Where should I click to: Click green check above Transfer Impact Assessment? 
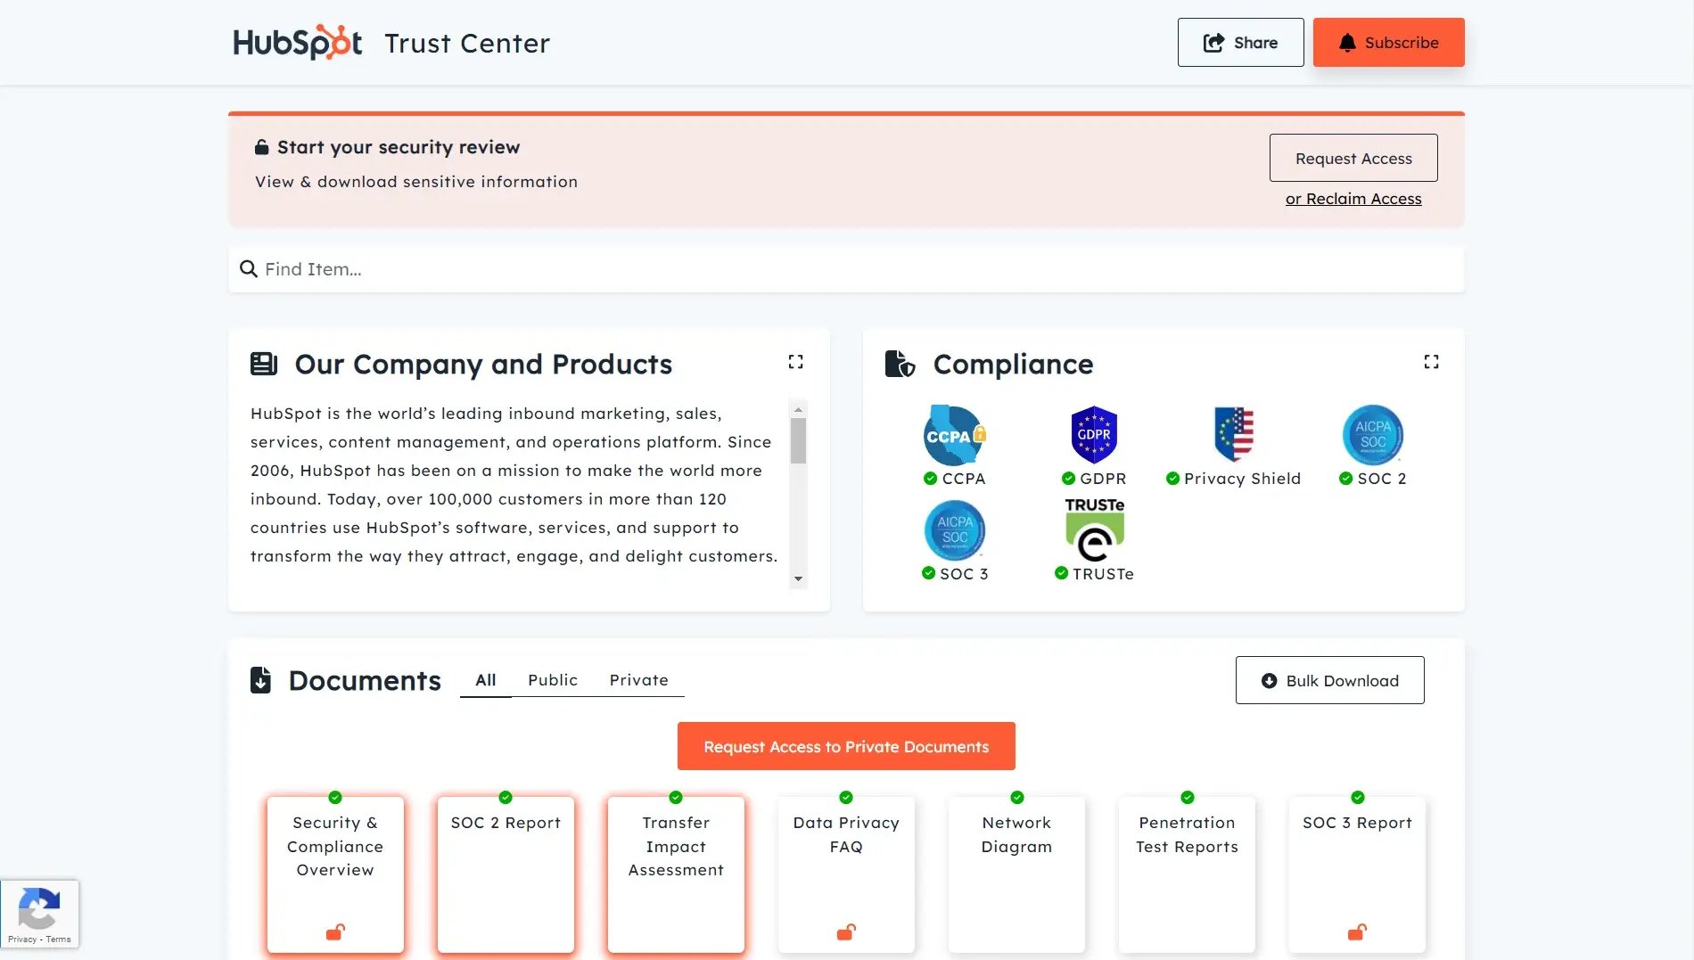tap(676, 797)
